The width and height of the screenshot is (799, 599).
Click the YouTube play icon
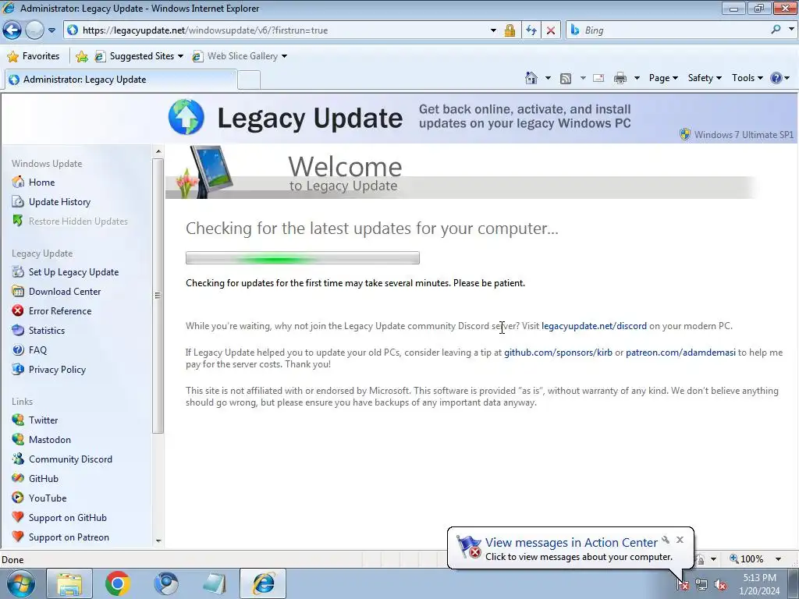click(18, 498)
